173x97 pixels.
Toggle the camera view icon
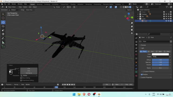(132, 30)
